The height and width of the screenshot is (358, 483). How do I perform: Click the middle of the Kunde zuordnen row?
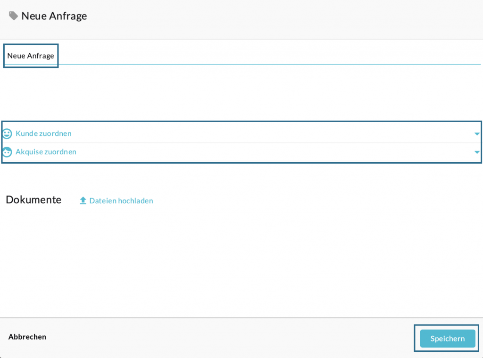tap(241, 133)
